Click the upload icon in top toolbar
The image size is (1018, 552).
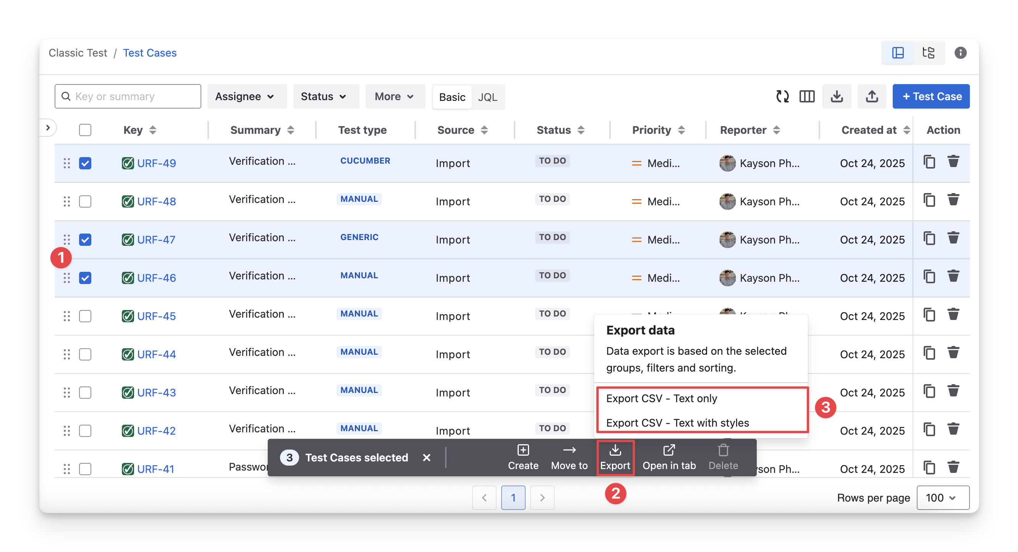(x=872, y=96)
